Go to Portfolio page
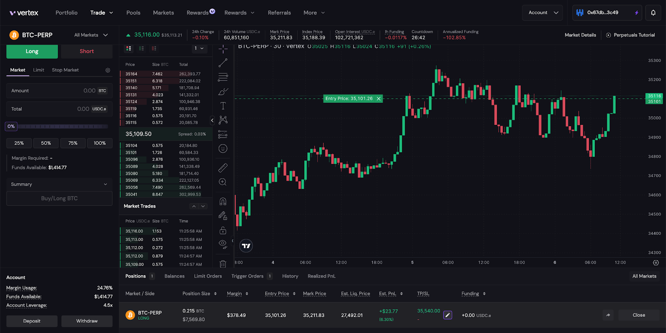The width and height of the screenshot is (666, 333). click(x=67, y=13)
